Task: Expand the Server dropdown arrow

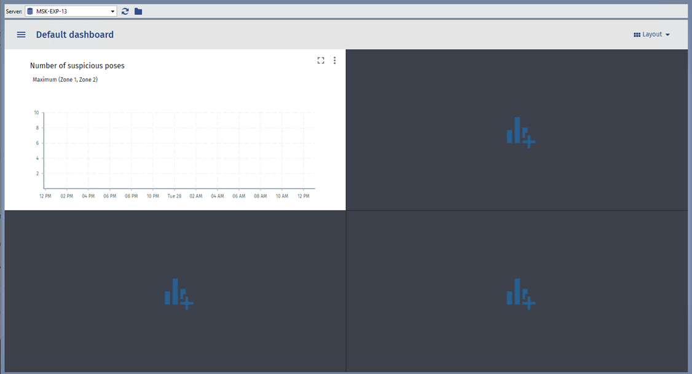Action: coord(112,11)
